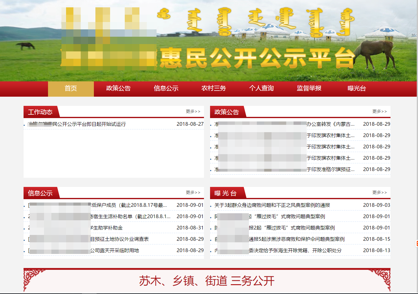Viewport: 418px width, 294px height.
Task: Show 更多>> for the 信息公示 panel
Action: pos(193,192)
